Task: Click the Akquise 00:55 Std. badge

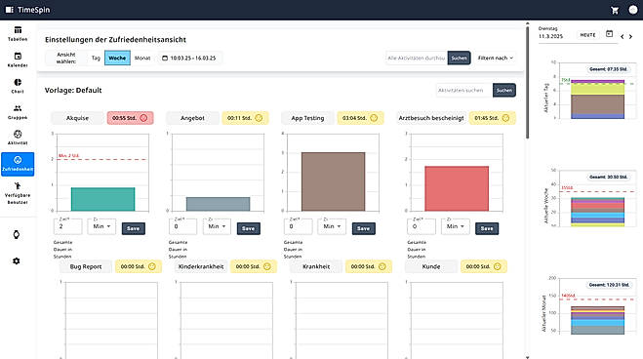Action: [130, 118]
